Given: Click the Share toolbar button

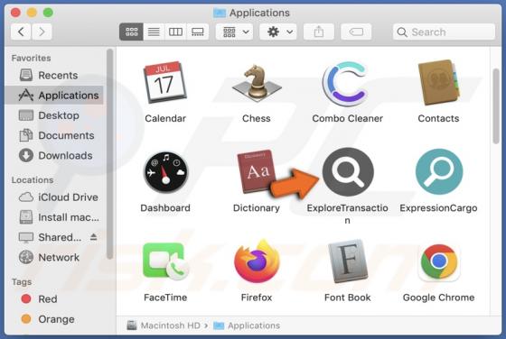Looking at the screenshot, I should (x=319, y=32).
